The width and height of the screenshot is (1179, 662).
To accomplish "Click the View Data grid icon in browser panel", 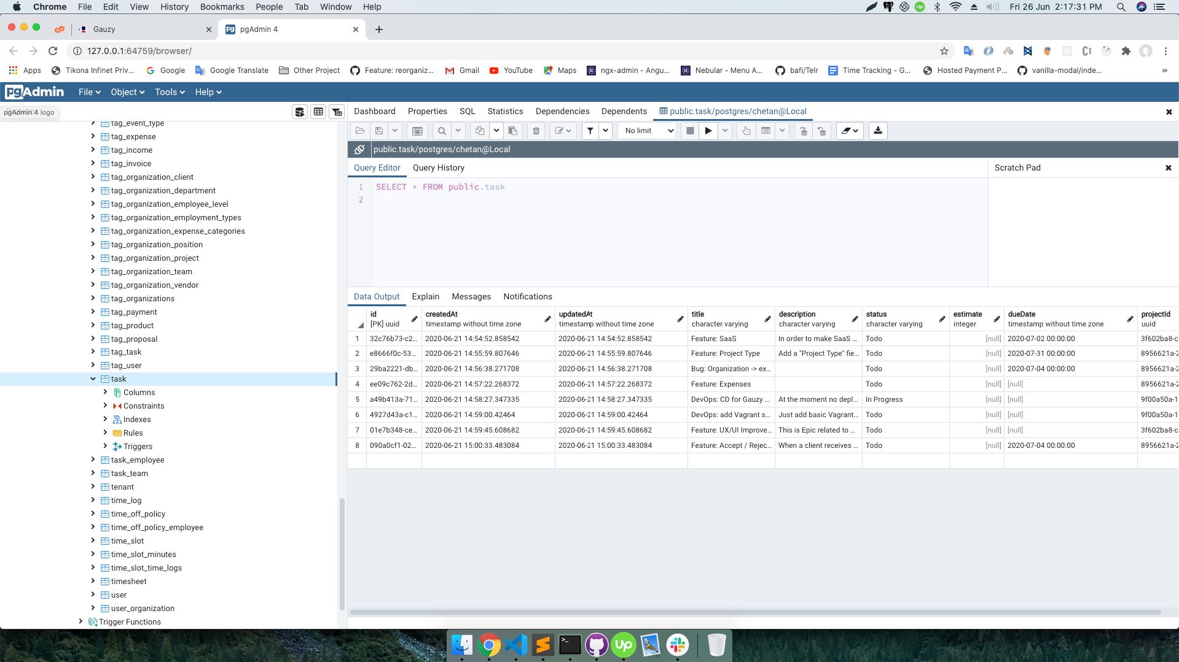I will [x=318, y=112].
